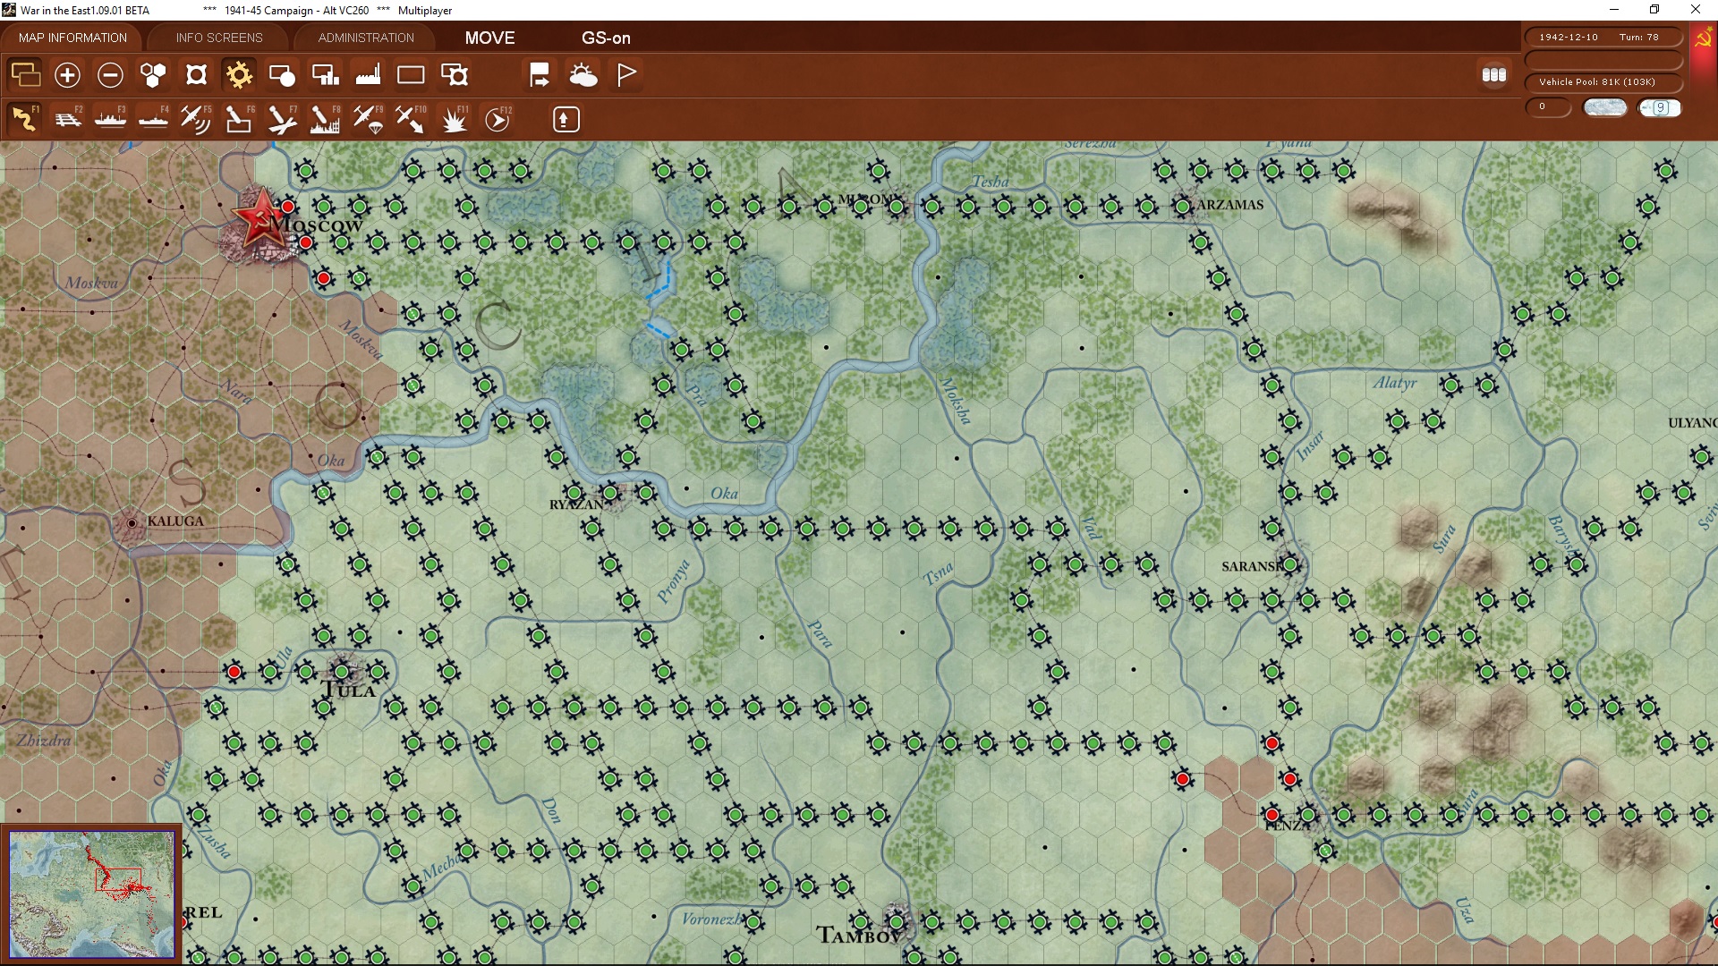Click the Moscow red star city marker

259,217
